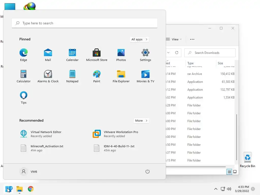Launch the Mail app
This screenshot has height=195, width=260.
pyautogui.click(x=48, y=55)
